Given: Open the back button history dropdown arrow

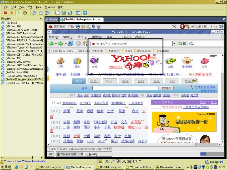Looking at the screenshot, I should click(x=56, y=44).
